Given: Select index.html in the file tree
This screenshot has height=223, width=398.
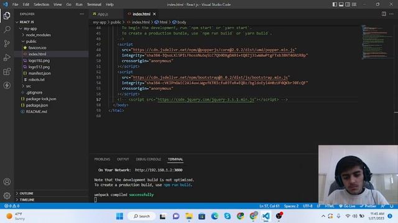Looking at the screenshot, I should 37,54.
